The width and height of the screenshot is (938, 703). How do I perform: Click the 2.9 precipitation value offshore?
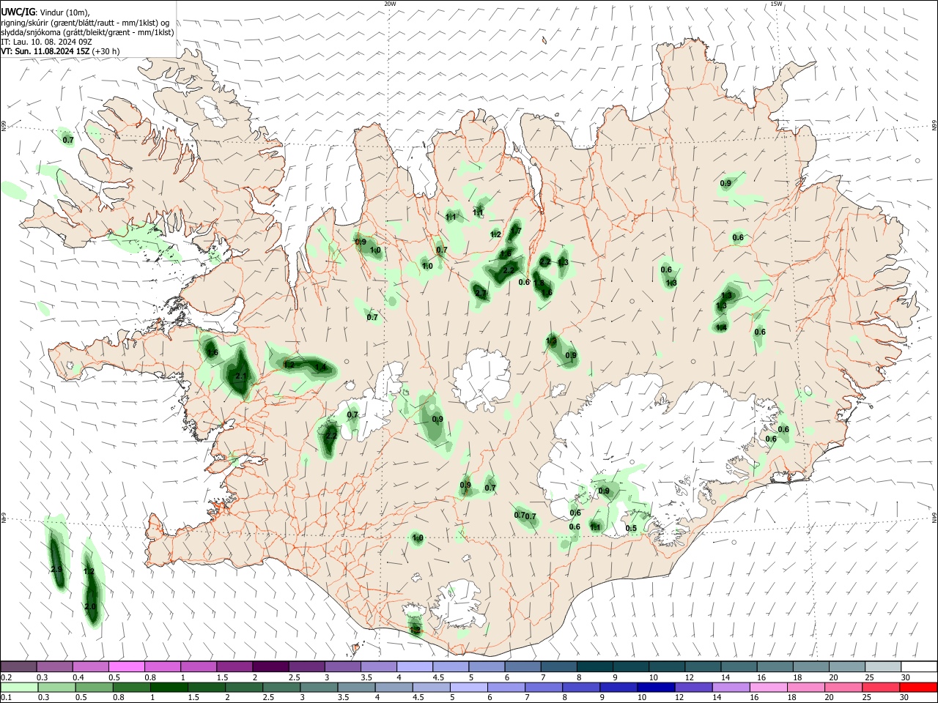pos(57,569)
